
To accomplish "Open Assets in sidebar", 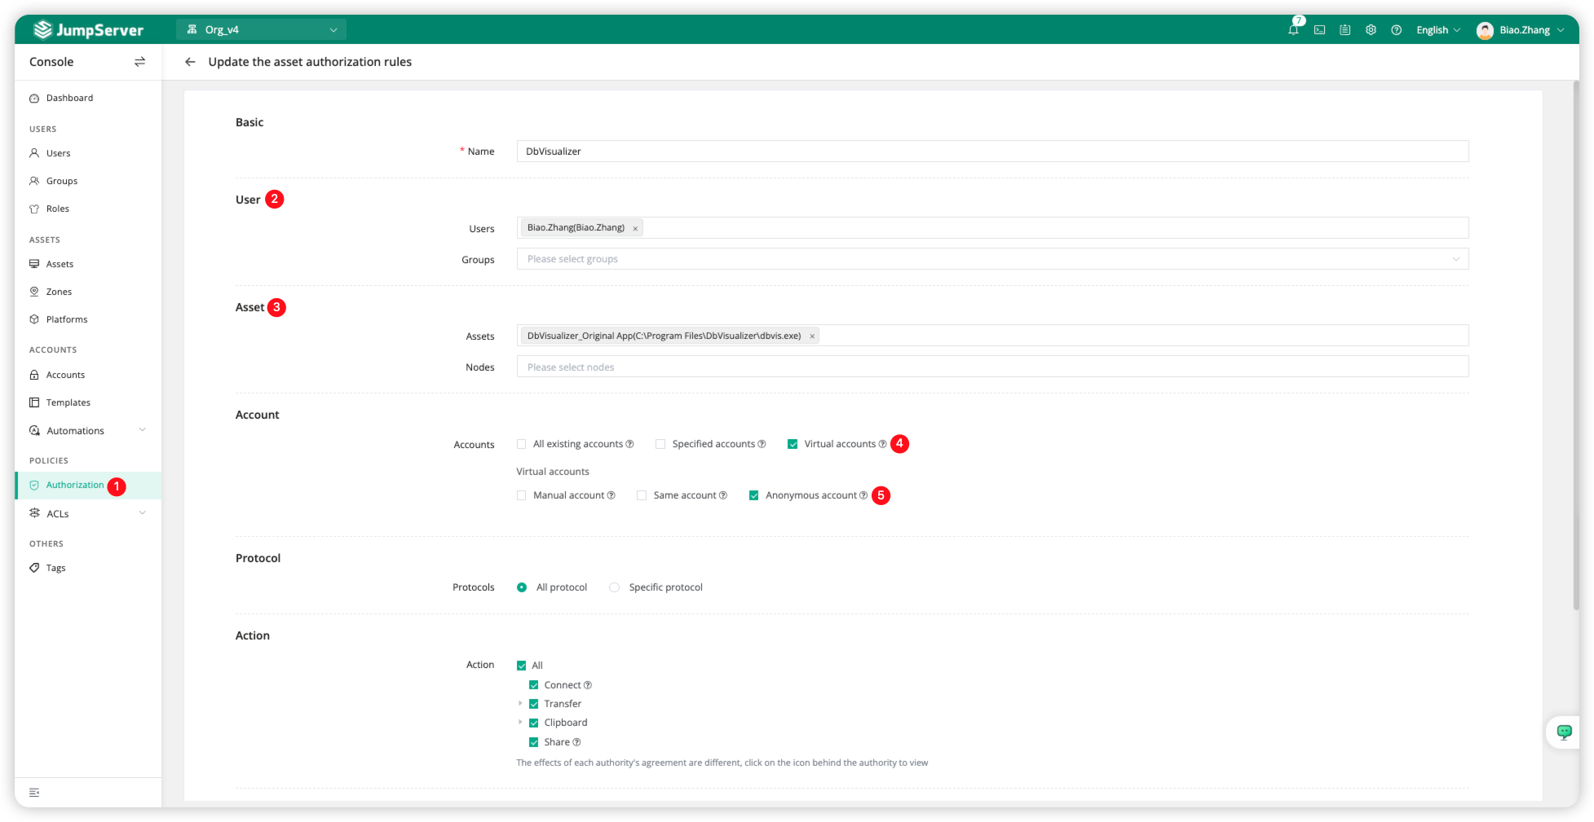I will (x=88, y=264).
